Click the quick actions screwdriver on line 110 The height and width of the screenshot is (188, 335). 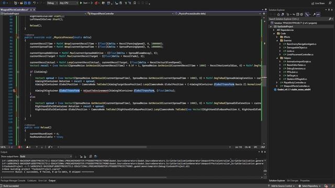pos(14,90)
